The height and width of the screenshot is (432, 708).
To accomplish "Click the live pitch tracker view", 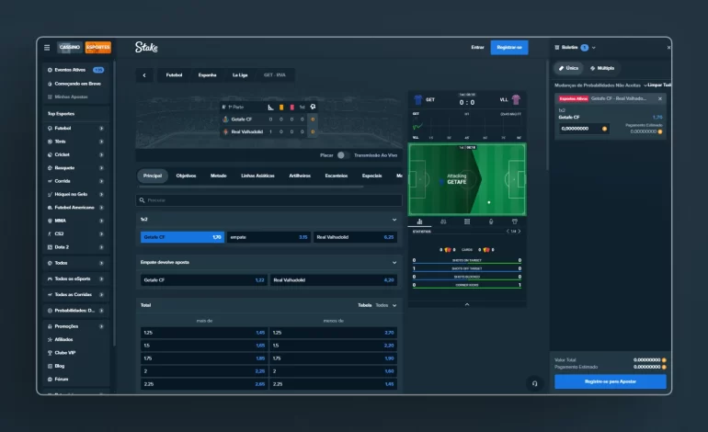I will pos(467,179).
